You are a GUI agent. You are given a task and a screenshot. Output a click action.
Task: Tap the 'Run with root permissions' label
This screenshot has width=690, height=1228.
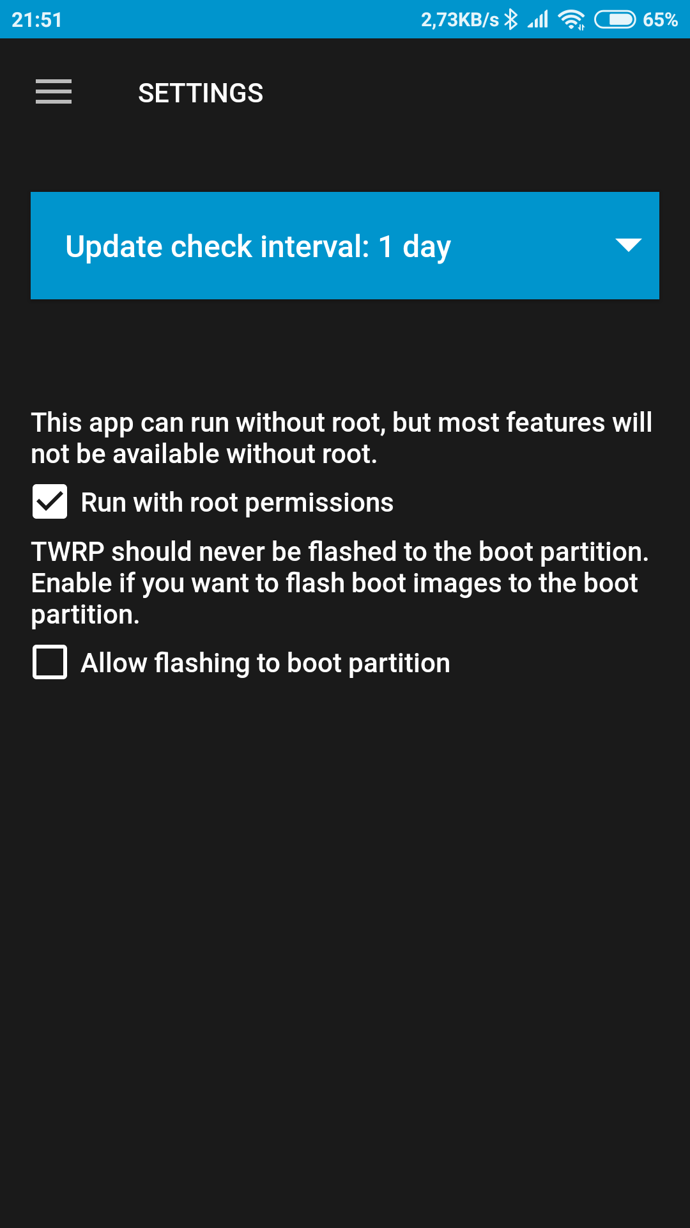[237, 503]
